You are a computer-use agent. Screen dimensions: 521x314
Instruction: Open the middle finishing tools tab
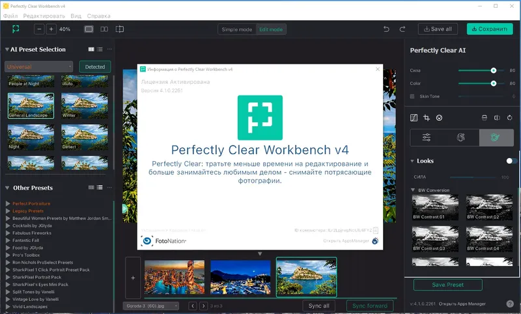pos(461,137)
